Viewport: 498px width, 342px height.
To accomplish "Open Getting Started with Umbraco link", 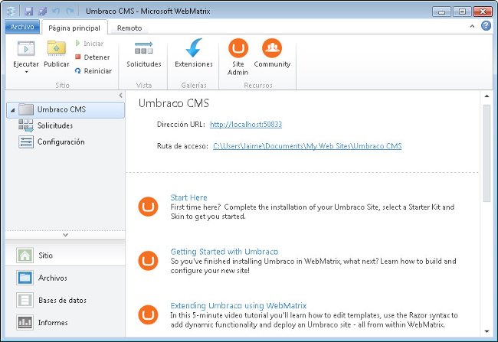I will (x=224, y=252).
